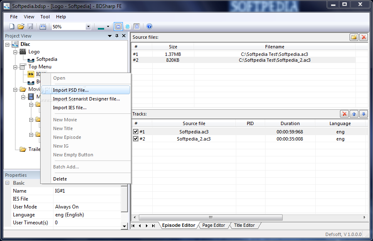Toggle the S (selected state) button
The height and width of the screenshot is (241, 373).
[128, 27]
